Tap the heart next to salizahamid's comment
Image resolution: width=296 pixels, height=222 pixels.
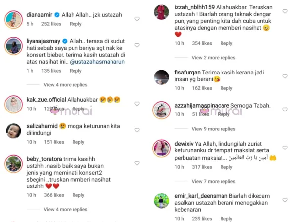(x=137, y=130)
